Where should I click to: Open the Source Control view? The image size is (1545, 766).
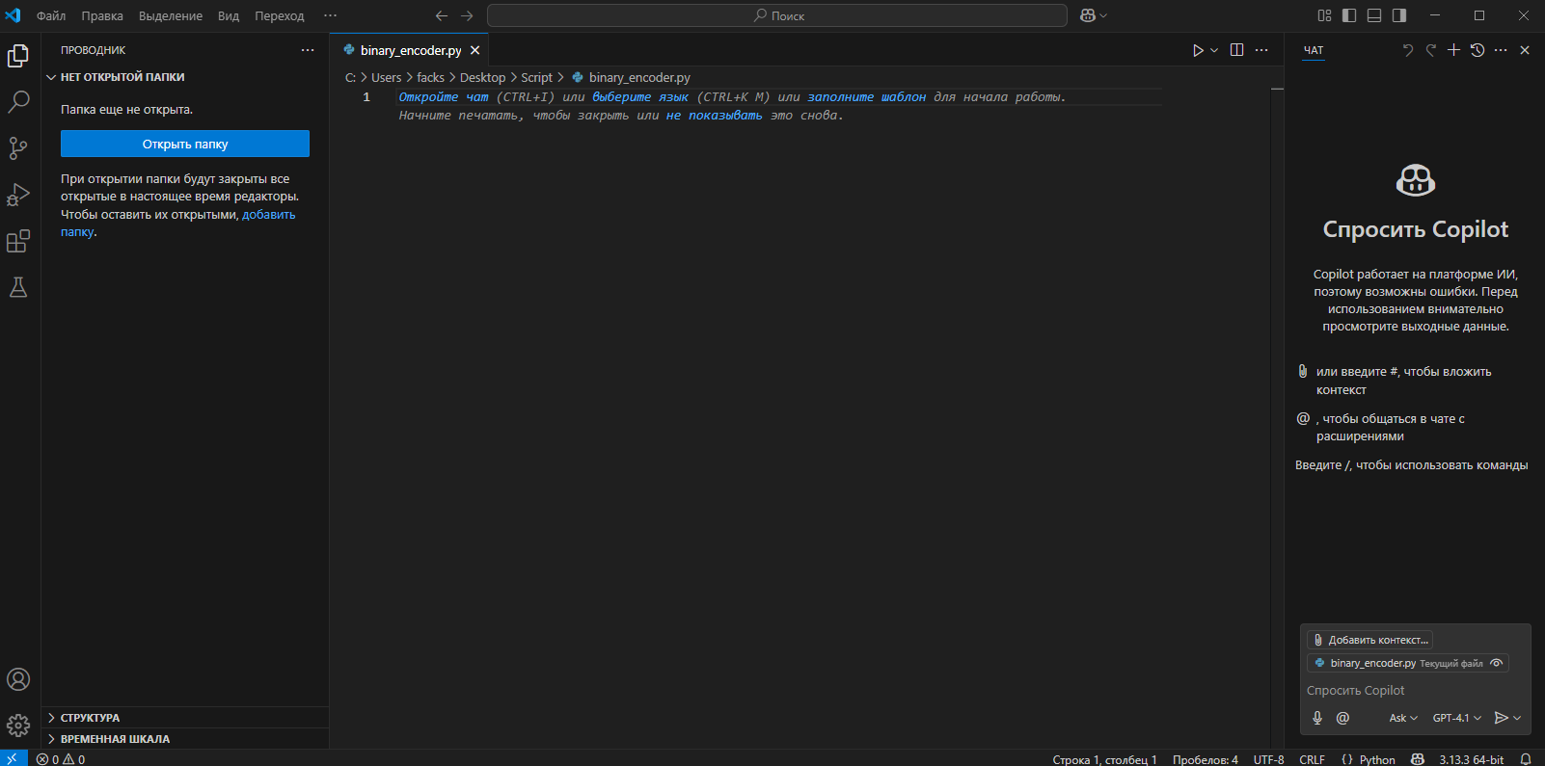pyautogui.click(x=18, y=147)
